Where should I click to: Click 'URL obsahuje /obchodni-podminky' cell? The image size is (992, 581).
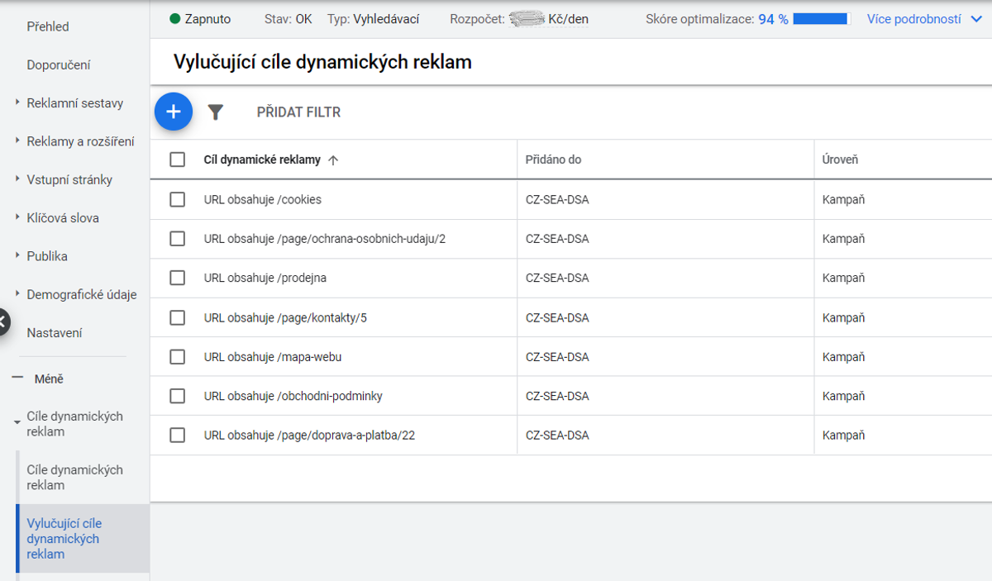point(293,396)
